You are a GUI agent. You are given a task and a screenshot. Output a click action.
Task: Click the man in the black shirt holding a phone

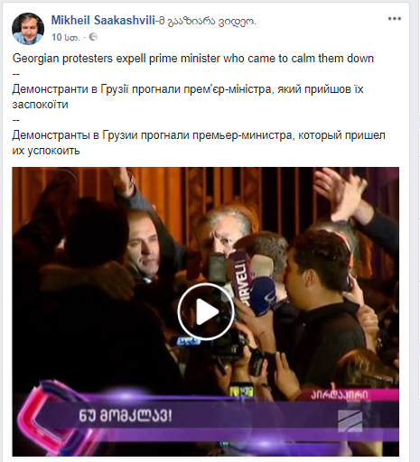click(319, 298)
